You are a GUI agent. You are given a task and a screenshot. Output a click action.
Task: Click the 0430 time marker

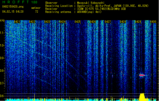[x=153, y=22]
